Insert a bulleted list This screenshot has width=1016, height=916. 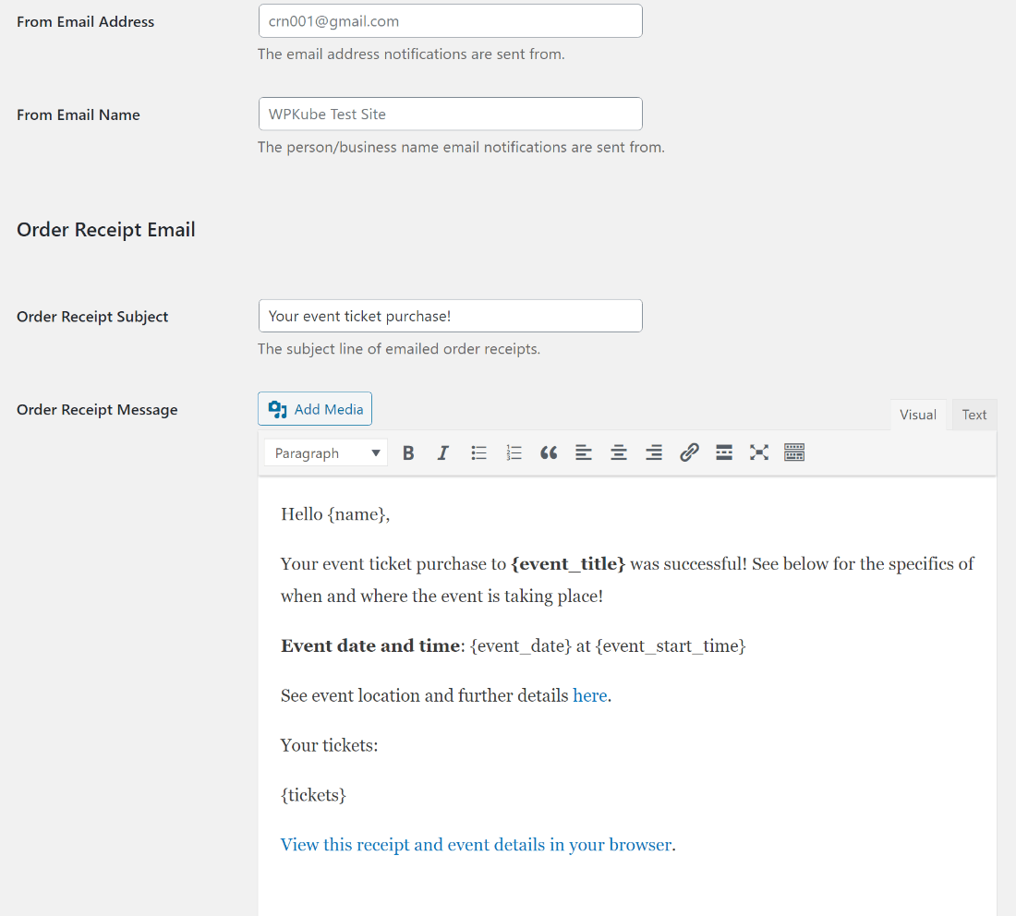(x=478, y=452)
